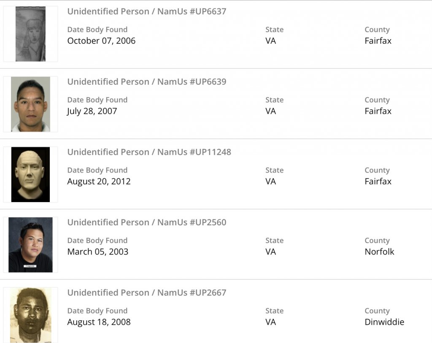
Task: Select Fairfax county in the UP11248 row
Action: coord(378,181)
